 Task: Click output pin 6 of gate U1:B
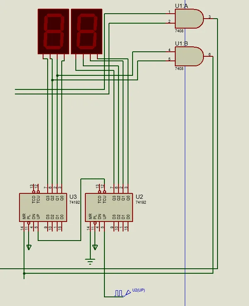(208, 56)
